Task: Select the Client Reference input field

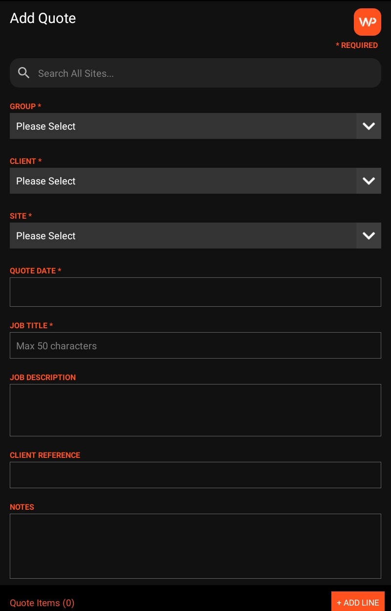Action: (195, 475)
